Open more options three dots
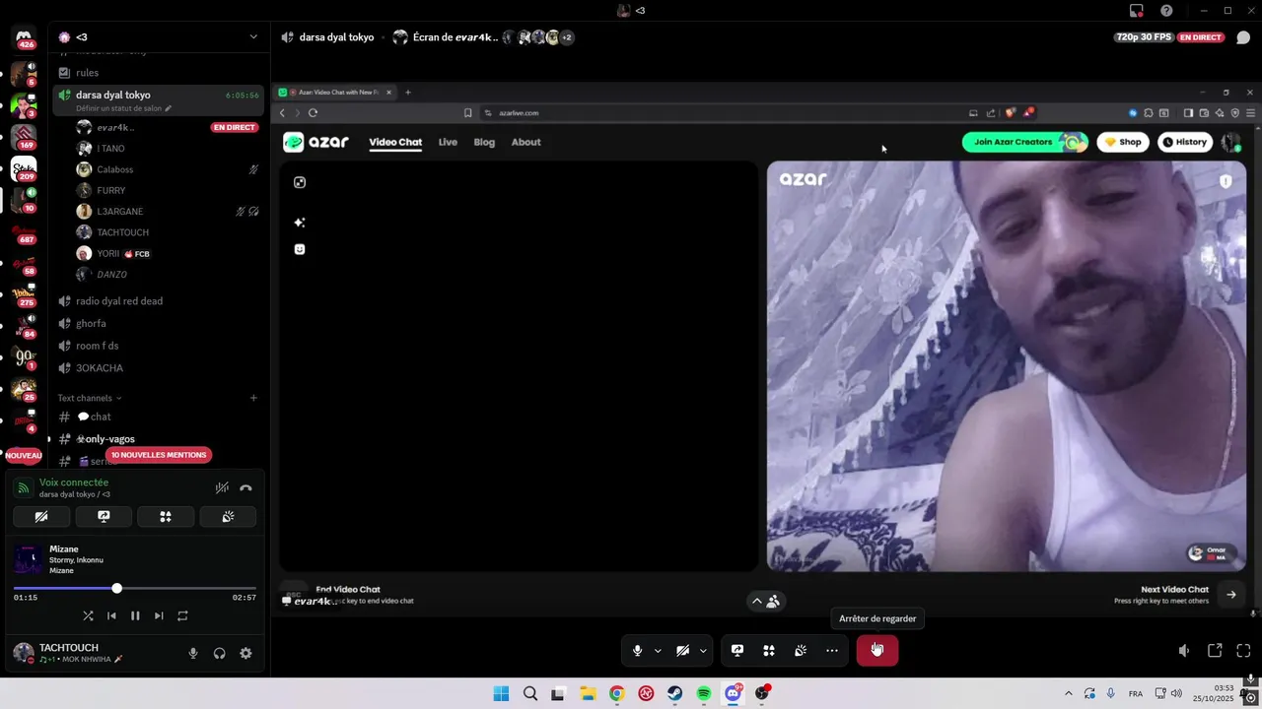This screenshot has width=1262, height=709. pyautogui.click(x=832, y=651)
